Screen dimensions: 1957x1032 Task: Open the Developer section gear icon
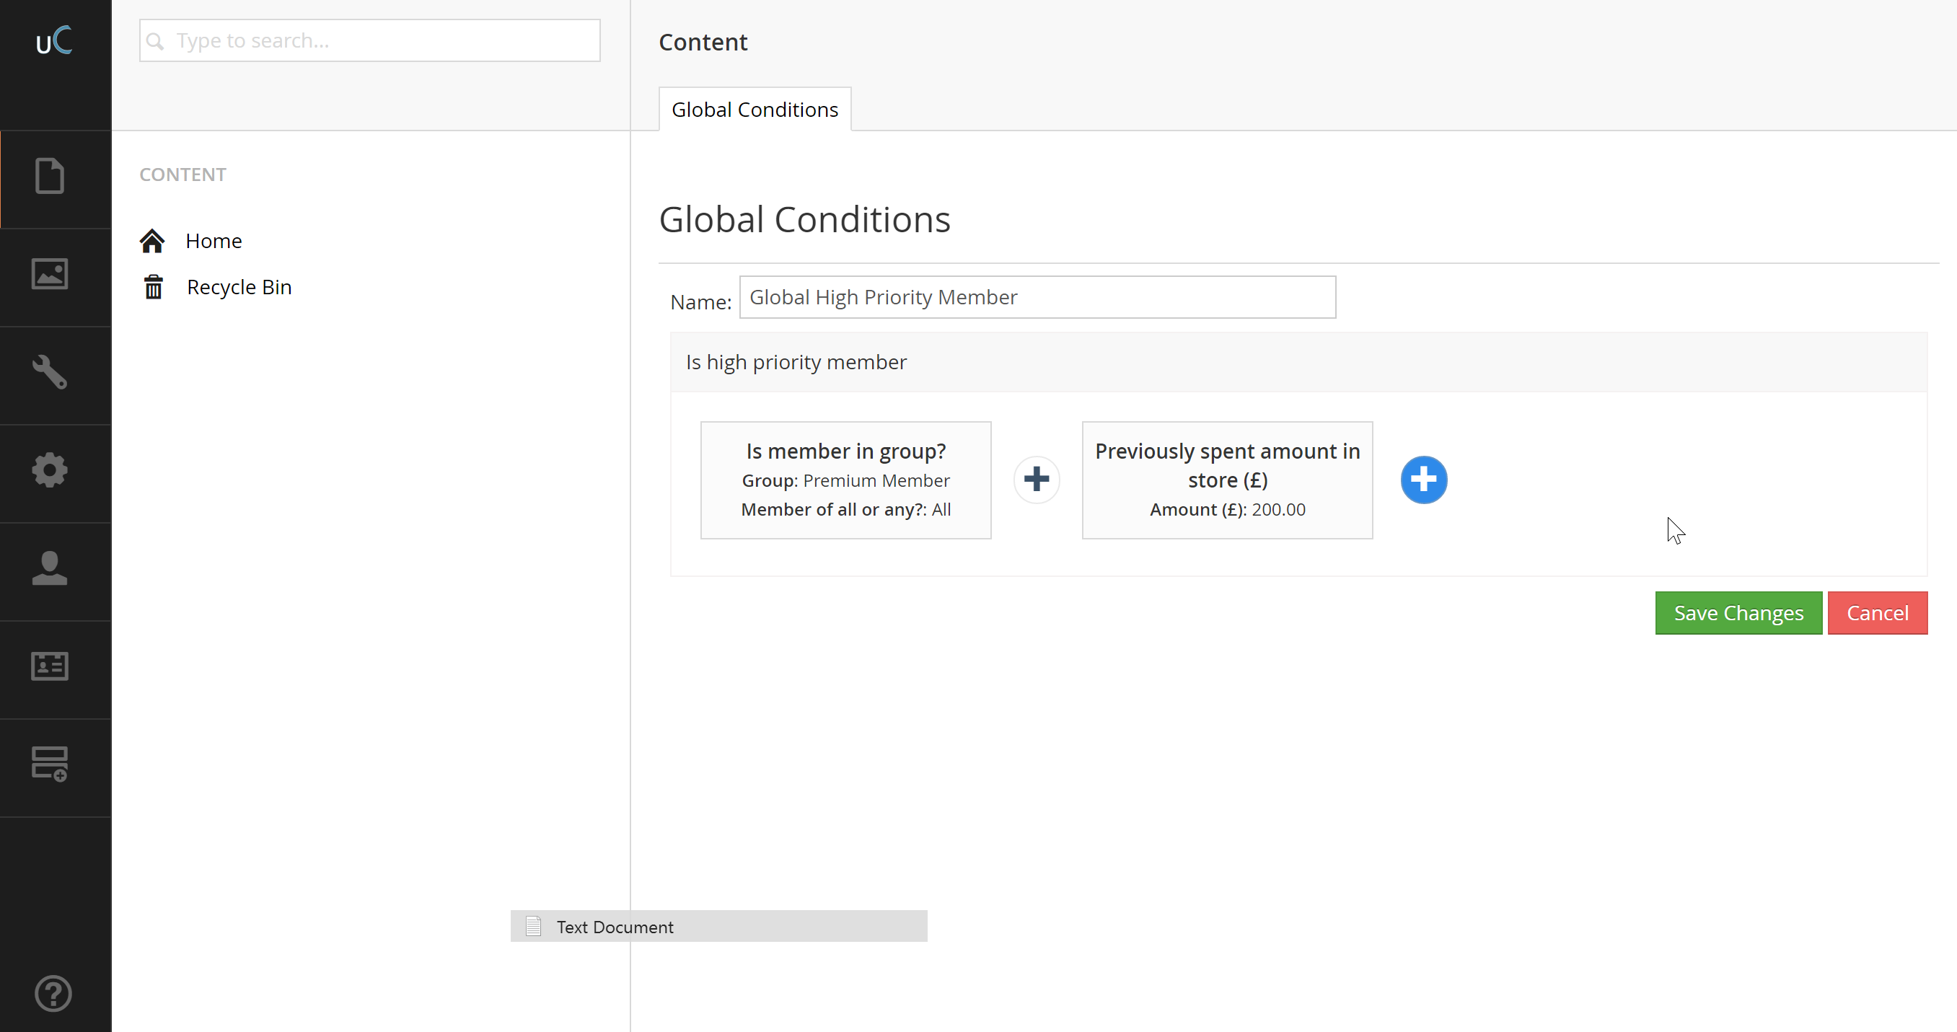coord(49,470)
